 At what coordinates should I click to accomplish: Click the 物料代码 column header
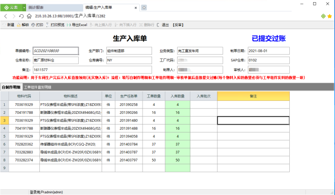[24, 96]
